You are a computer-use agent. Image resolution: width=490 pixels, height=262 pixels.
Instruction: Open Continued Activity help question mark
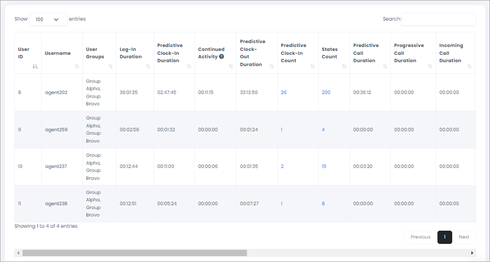(221, 57)
